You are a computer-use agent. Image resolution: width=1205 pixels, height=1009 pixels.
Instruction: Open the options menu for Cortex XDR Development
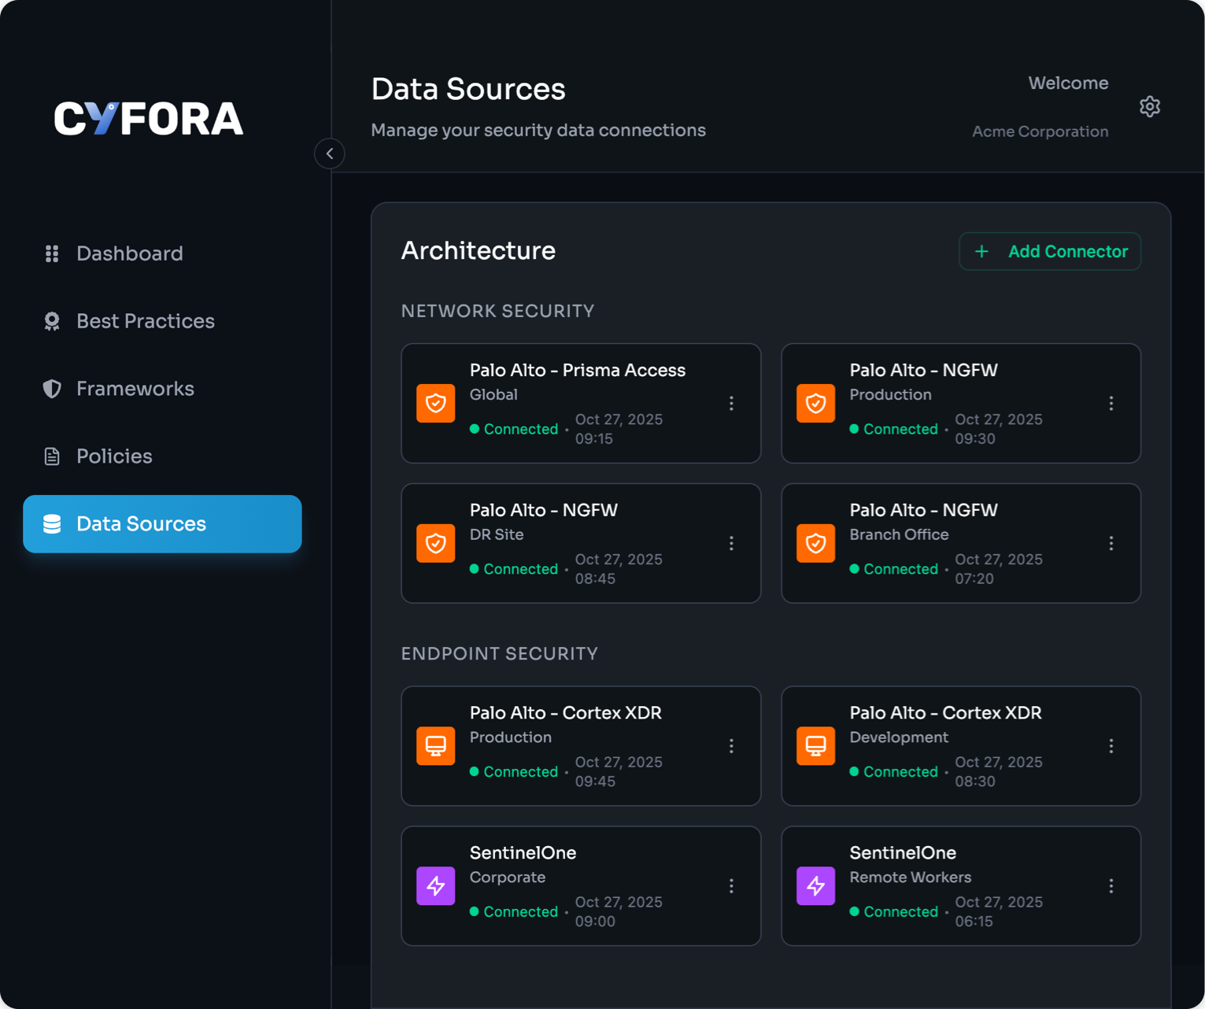tap(1111, 746)
